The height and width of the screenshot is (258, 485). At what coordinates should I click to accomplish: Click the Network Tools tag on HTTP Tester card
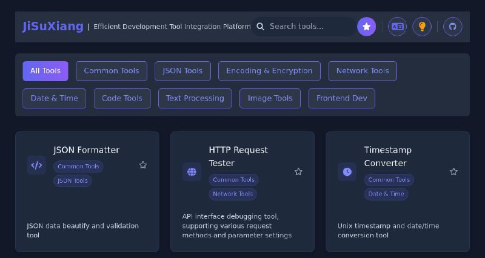coord(233,194)
